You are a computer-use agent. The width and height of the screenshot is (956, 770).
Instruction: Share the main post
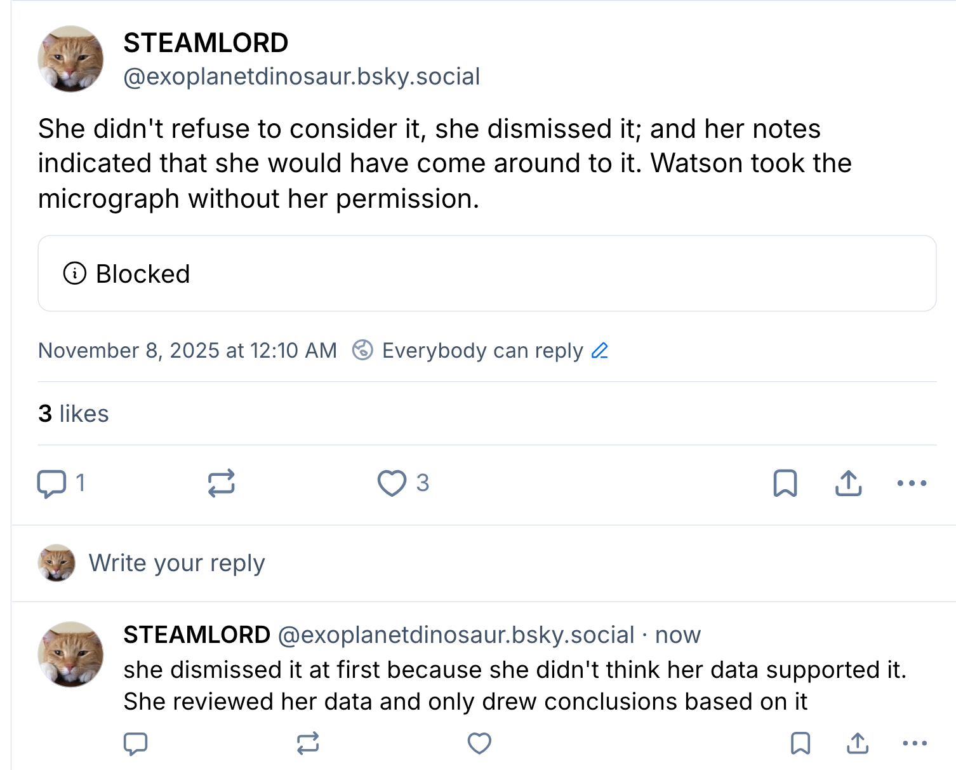pyautogui.click(x=848, y=483)
